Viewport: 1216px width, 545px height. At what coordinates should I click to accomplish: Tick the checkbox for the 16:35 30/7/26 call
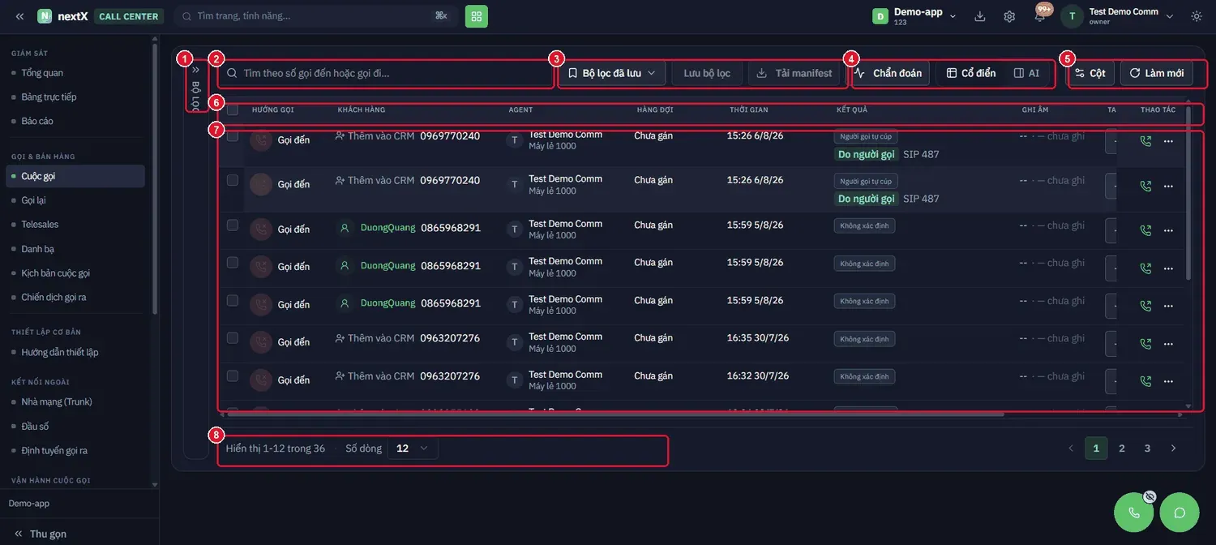pos(233,338)
